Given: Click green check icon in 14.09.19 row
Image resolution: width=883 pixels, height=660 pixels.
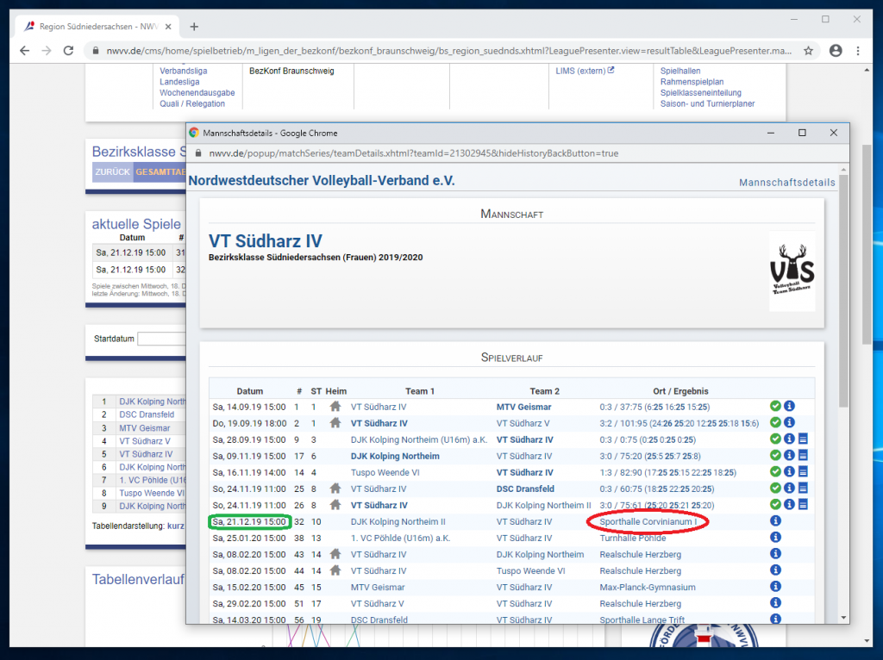Looking at the screenshot, I should (775, 406).
